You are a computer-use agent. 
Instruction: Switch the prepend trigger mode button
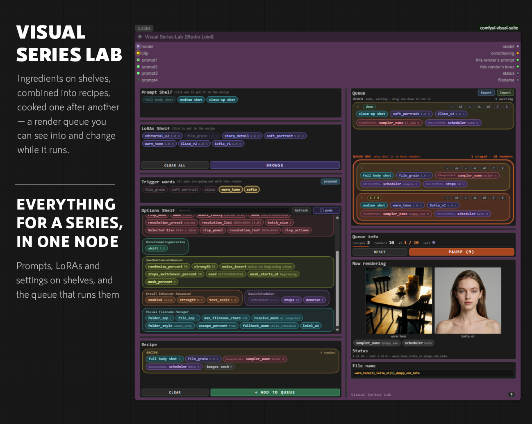(x=330, y=181)
